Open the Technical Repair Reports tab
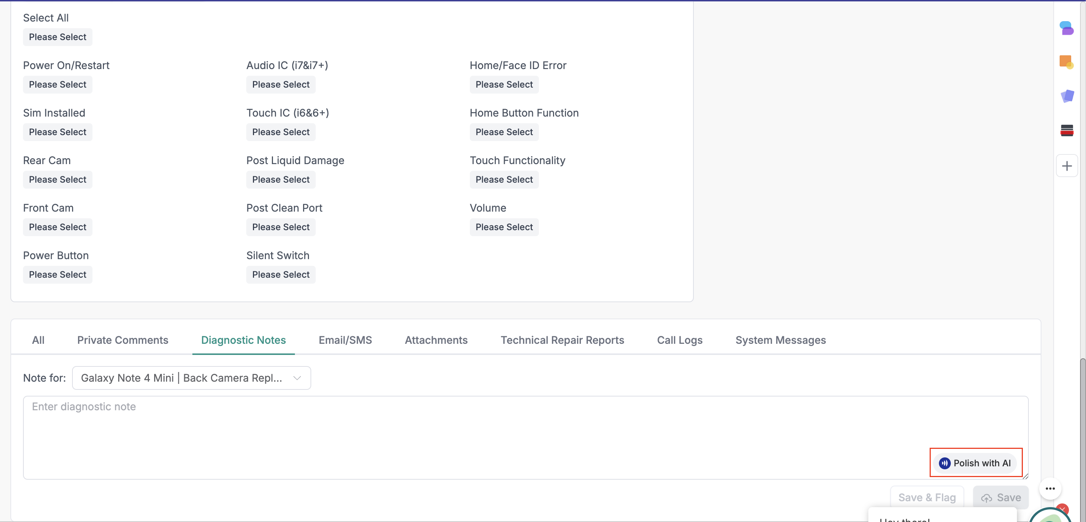The width and height of the screenshot is (1086, 522). pyautogui.click(x=562, y=340)
